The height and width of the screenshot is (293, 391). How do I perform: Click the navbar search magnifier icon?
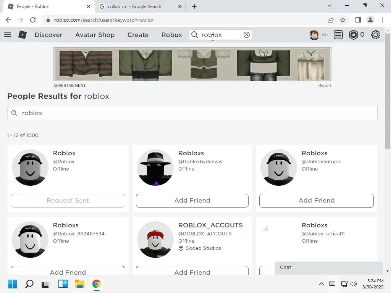coord(194,35)
